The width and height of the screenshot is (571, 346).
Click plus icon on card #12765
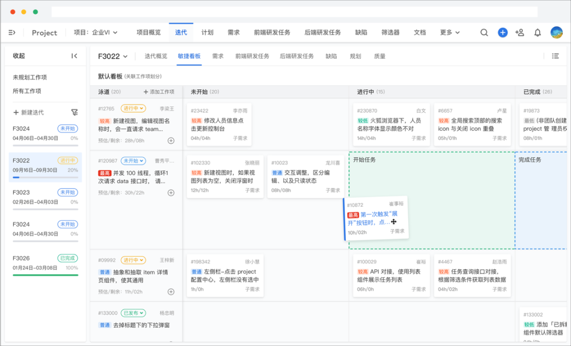click(x=171, y=141)
